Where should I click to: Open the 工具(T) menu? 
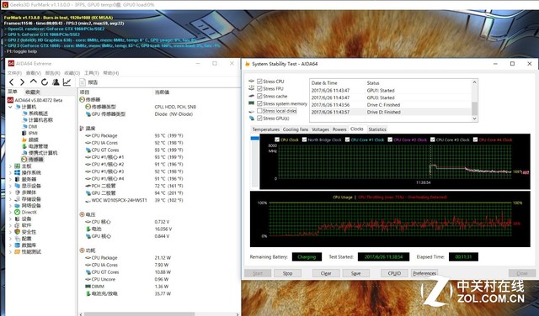click(x=92, y=73)
